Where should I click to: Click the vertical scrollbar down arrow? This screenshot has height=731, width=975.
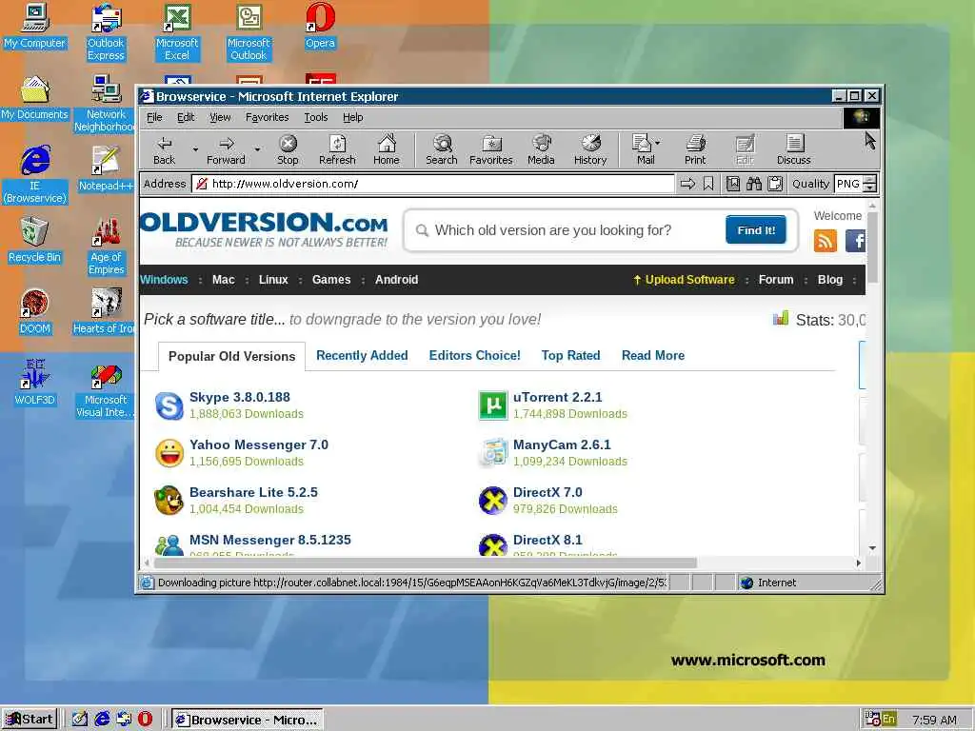click(872, 547)
